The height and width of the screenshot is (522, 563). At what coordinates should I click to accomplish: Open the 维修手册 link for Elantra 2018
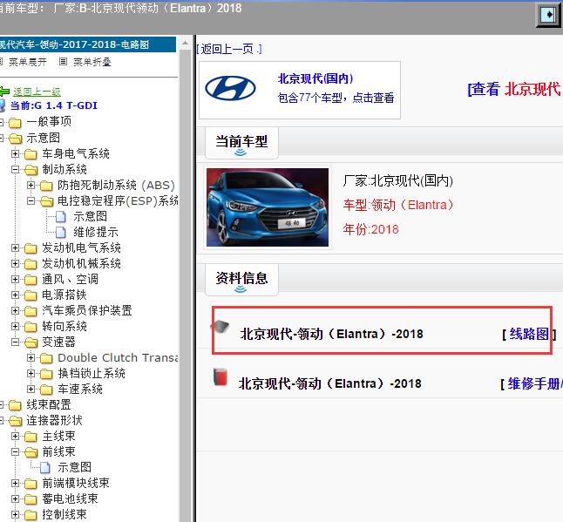pyautogui.click(x=535, y=383)
